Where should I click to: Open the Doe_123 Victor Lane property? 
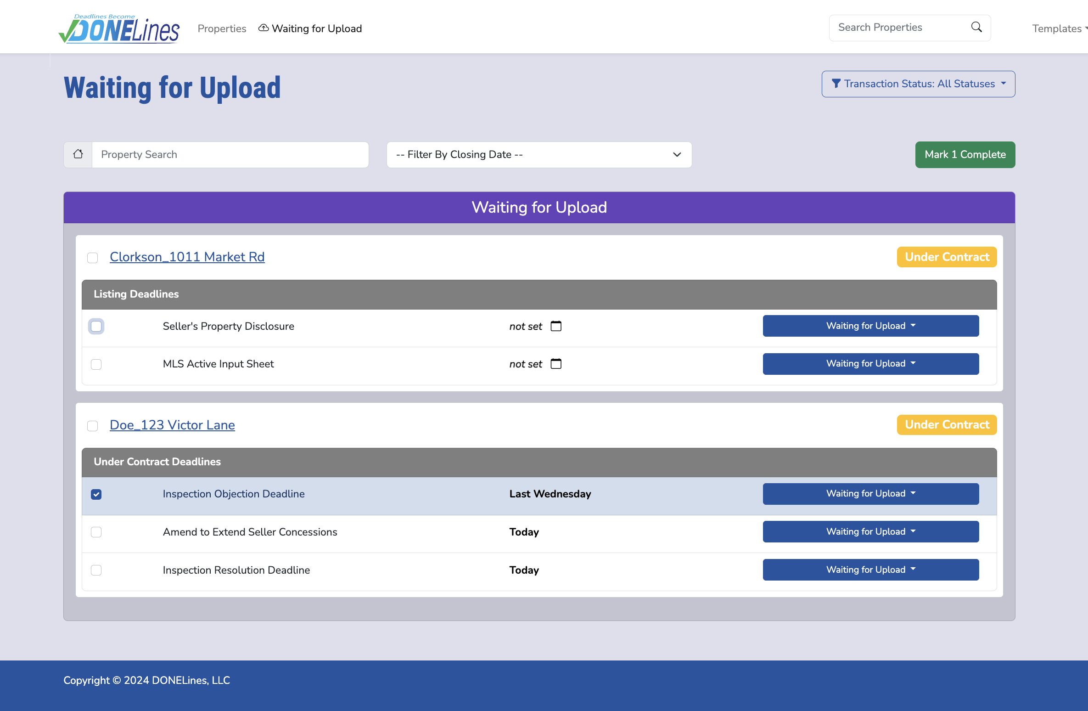coord(172,425)
